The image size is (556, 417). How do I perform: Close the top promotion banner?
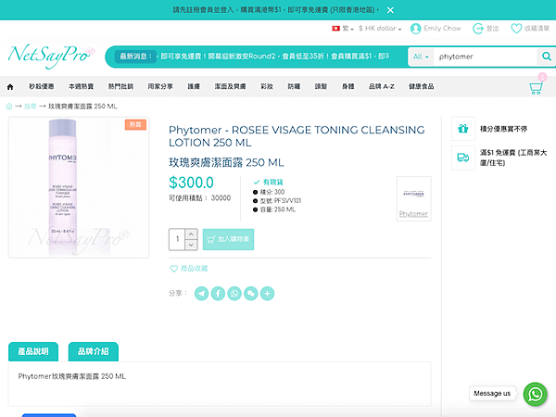[390, 10]
